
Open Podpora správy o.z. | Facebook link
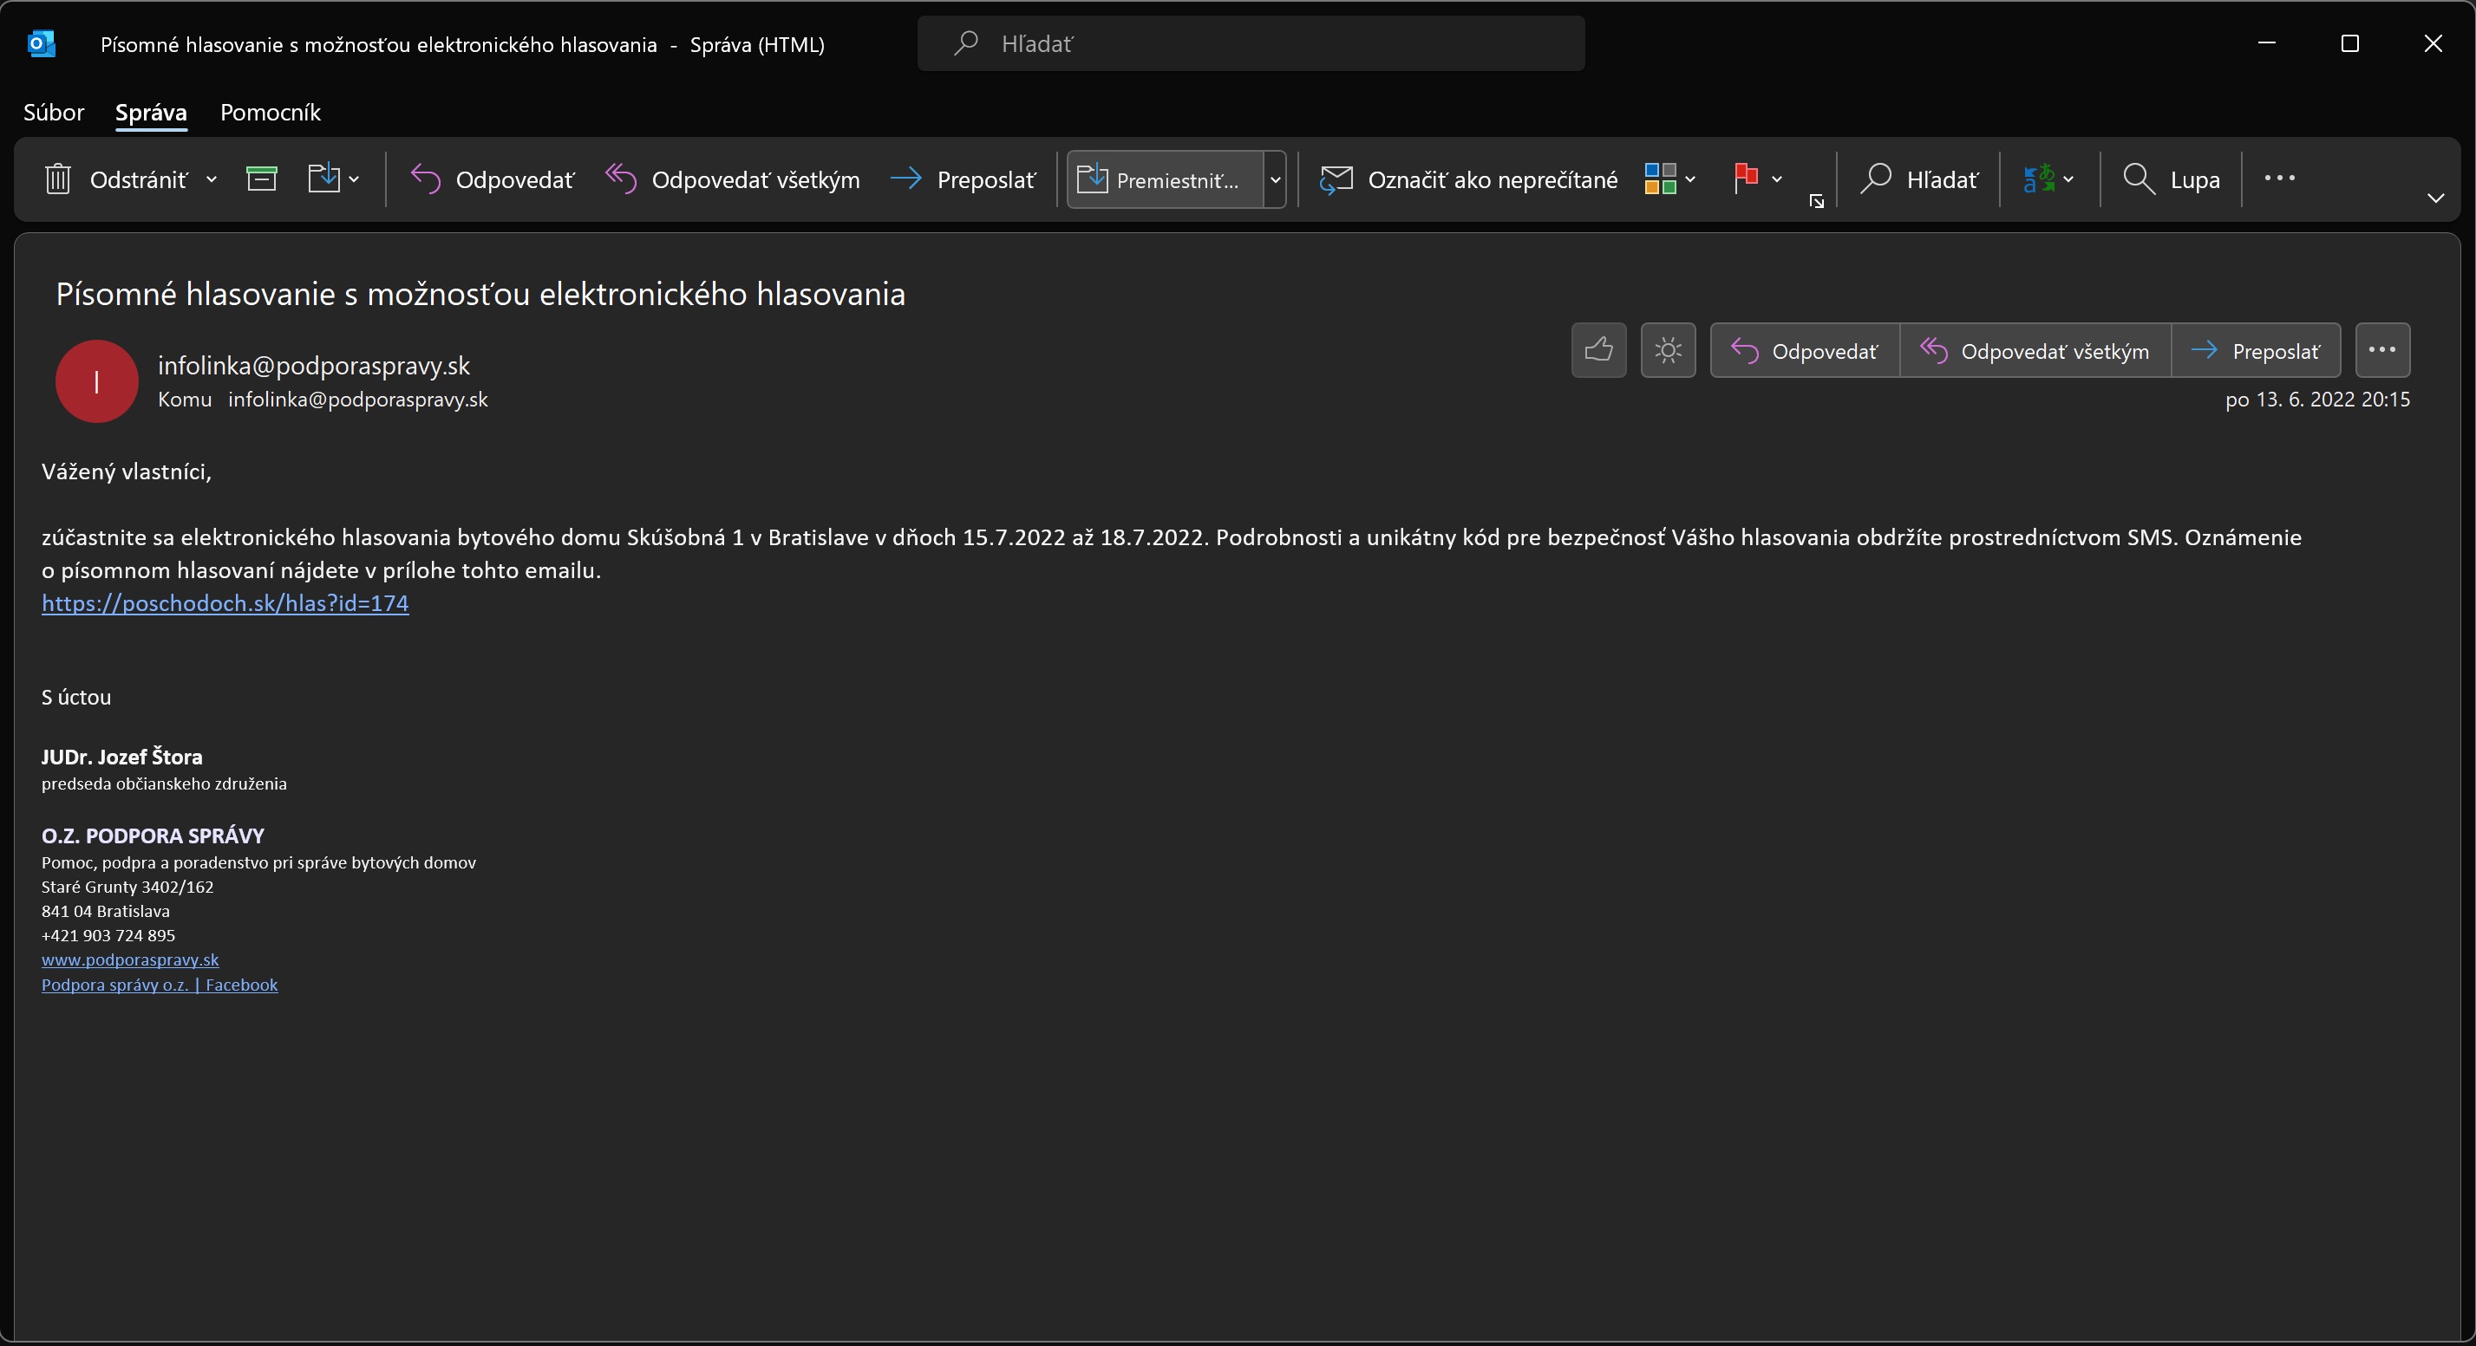(160, 985)
